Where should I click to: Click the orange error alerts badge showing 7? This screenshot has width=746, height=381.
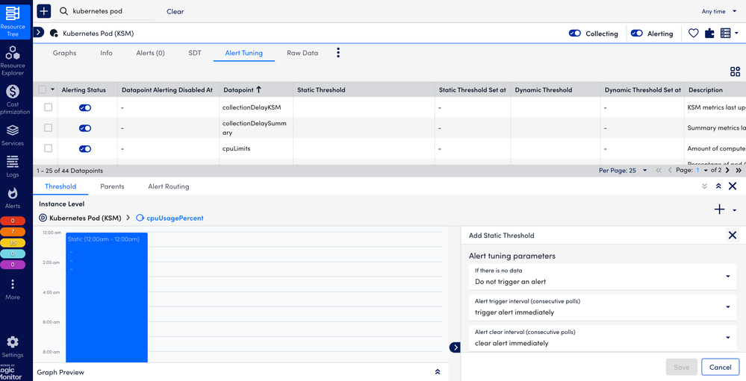[x=13, y=232]
